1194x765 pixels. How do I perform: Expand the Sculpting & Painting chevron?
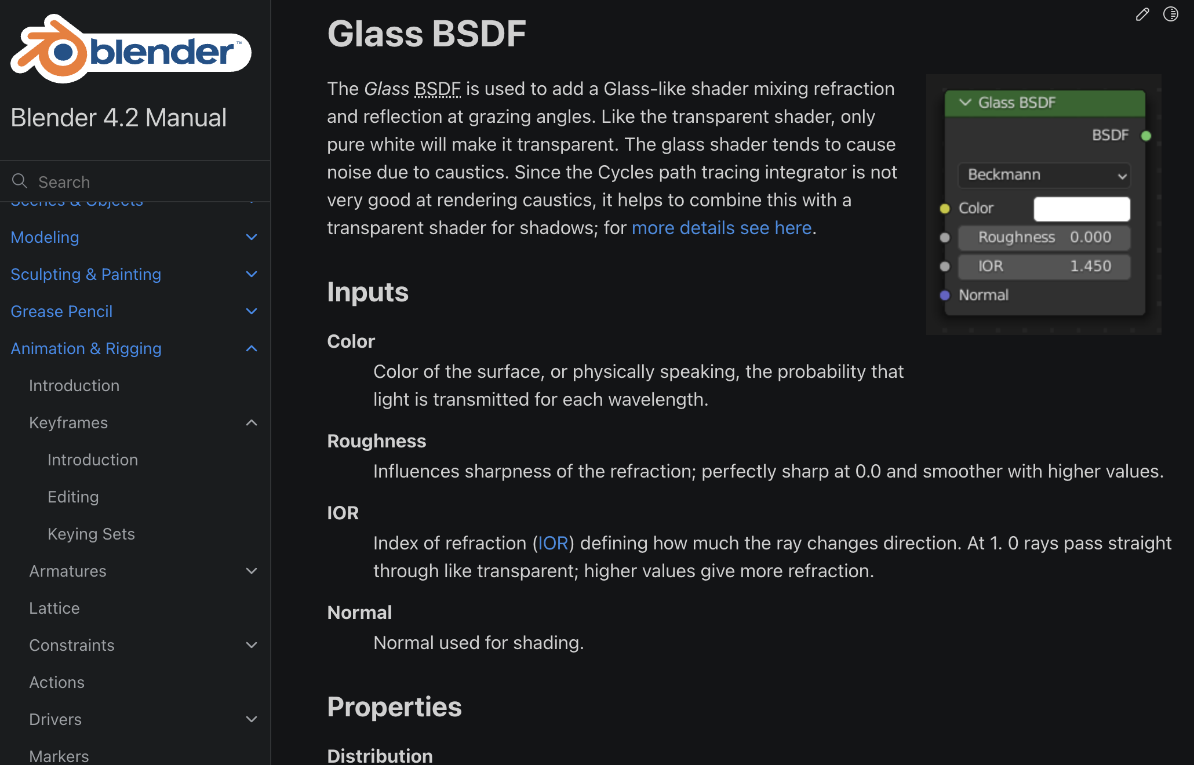252,274
